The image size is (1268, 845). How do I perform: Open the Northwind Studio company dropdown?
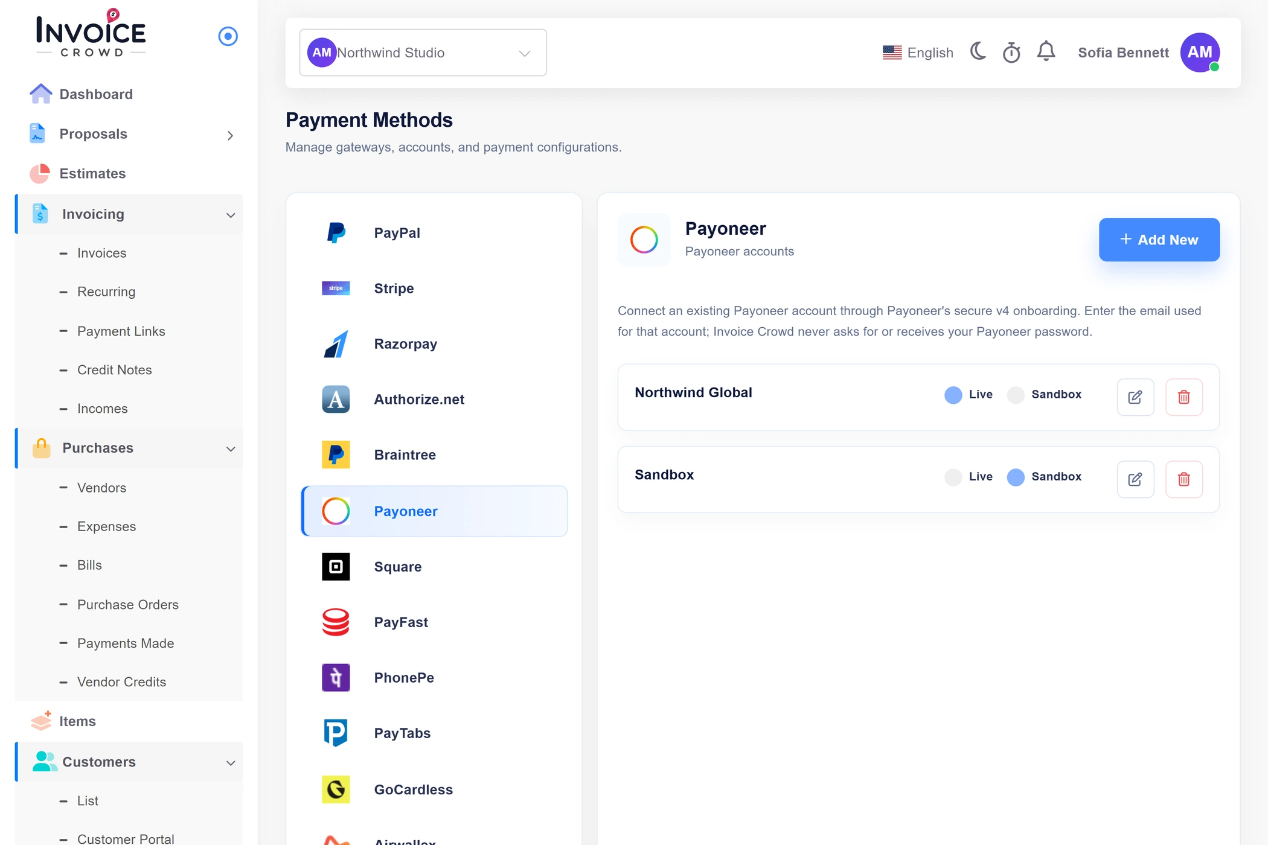tap(423, 53)
